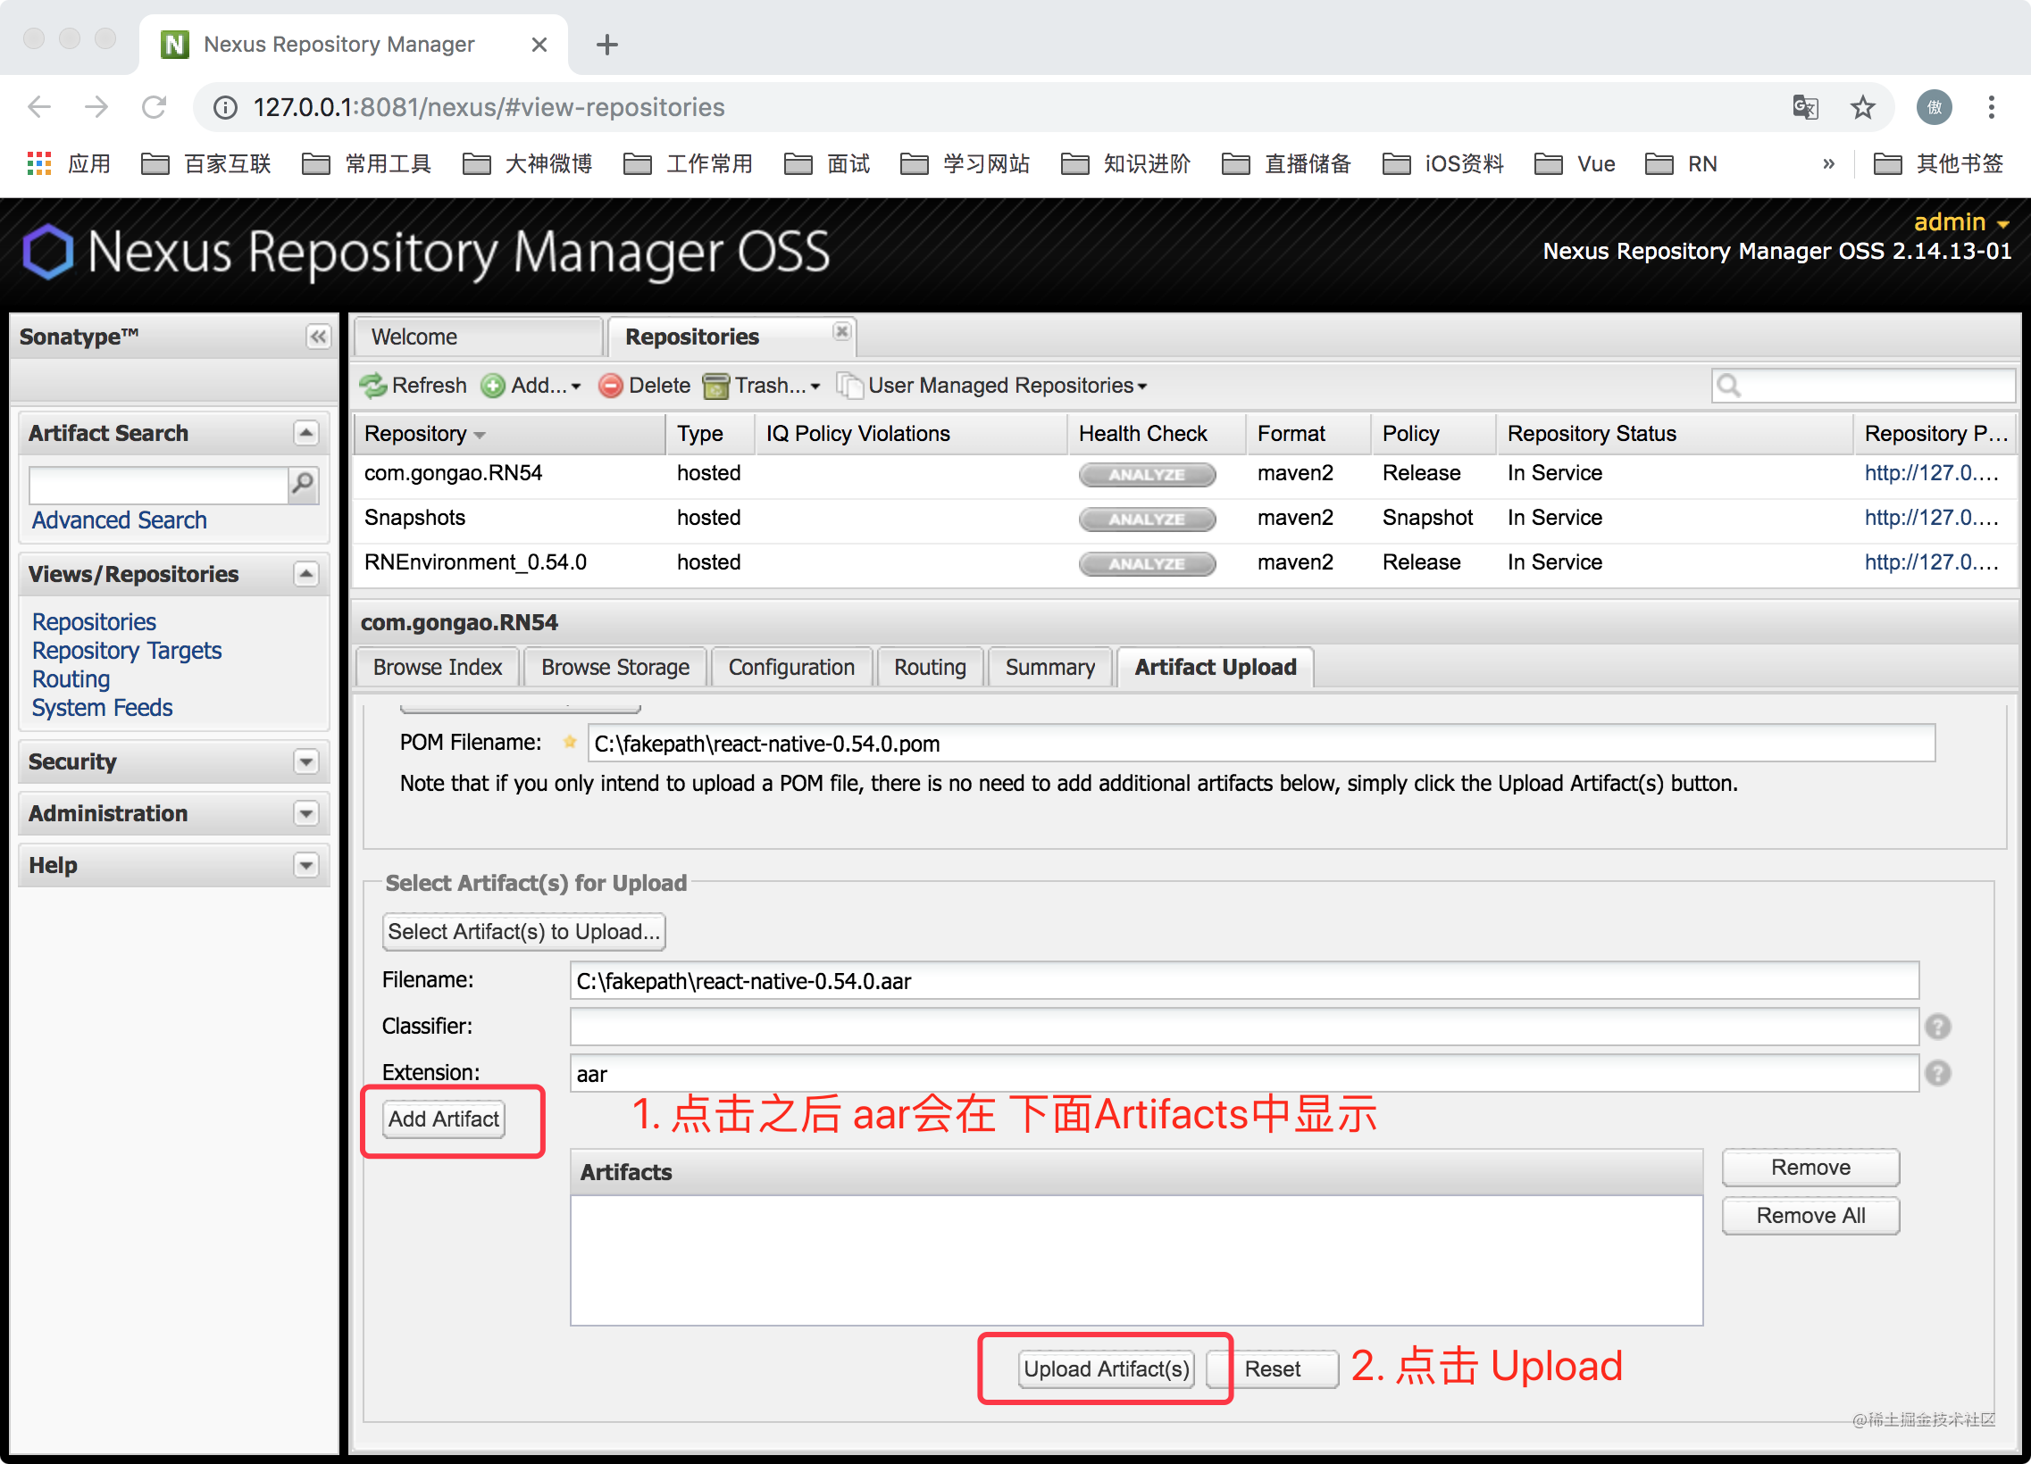This screenshot has height=1464, width=2031.
Task: Click the Reset button
Action: 1272,1370
